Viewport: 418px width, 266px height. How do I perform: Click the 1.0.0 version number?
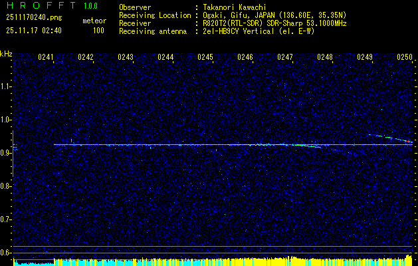click(92, 7)
